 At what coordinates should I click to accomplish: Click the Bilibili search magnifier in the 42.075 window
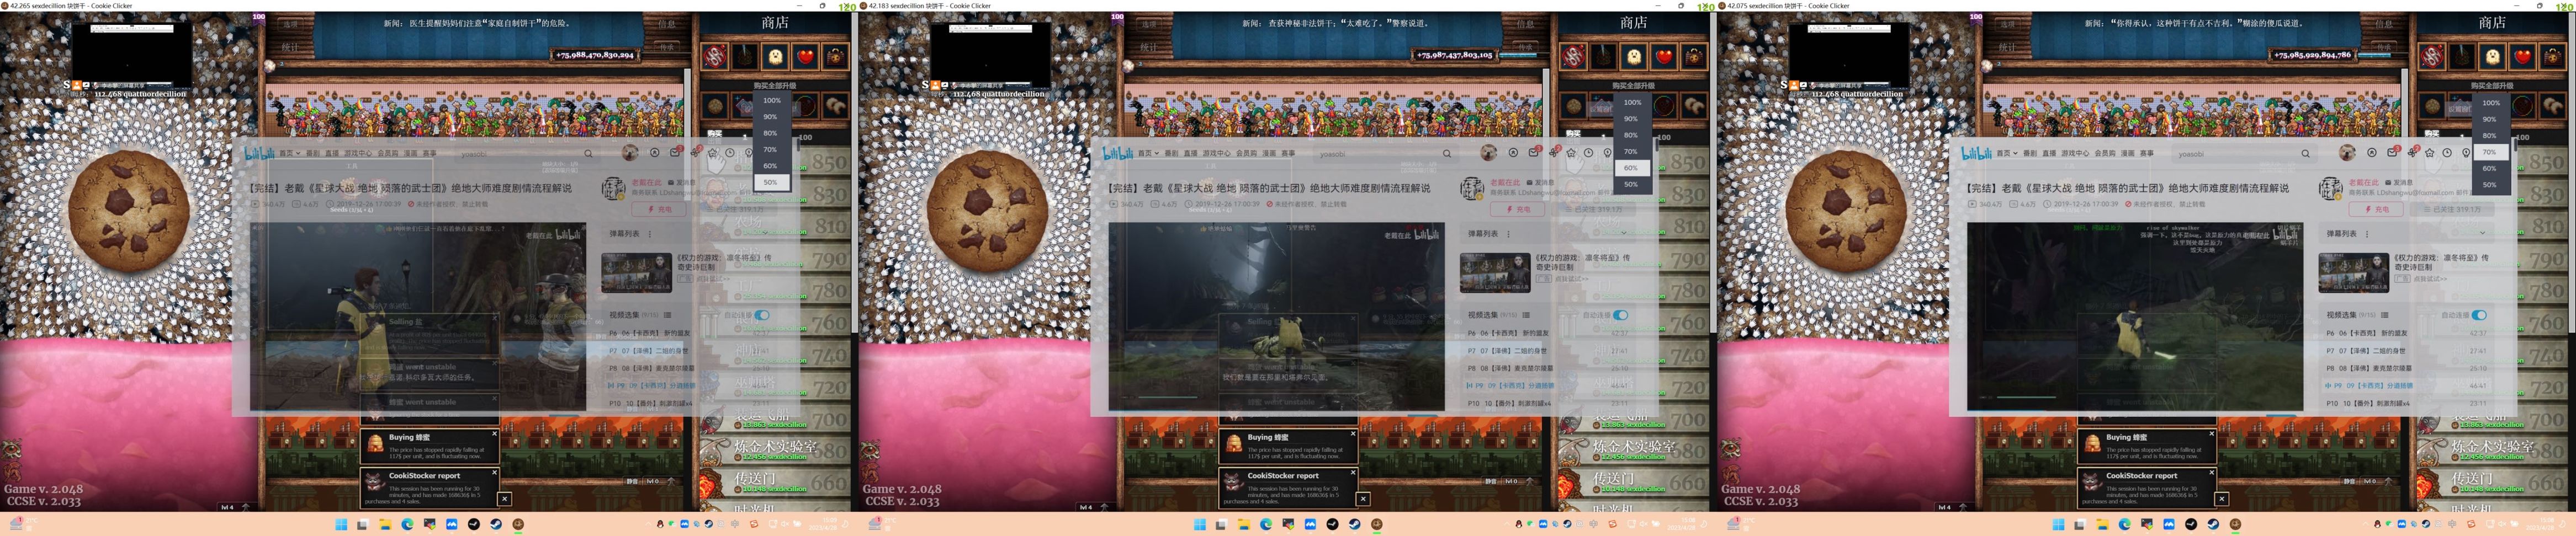(x=2305, y=154)
